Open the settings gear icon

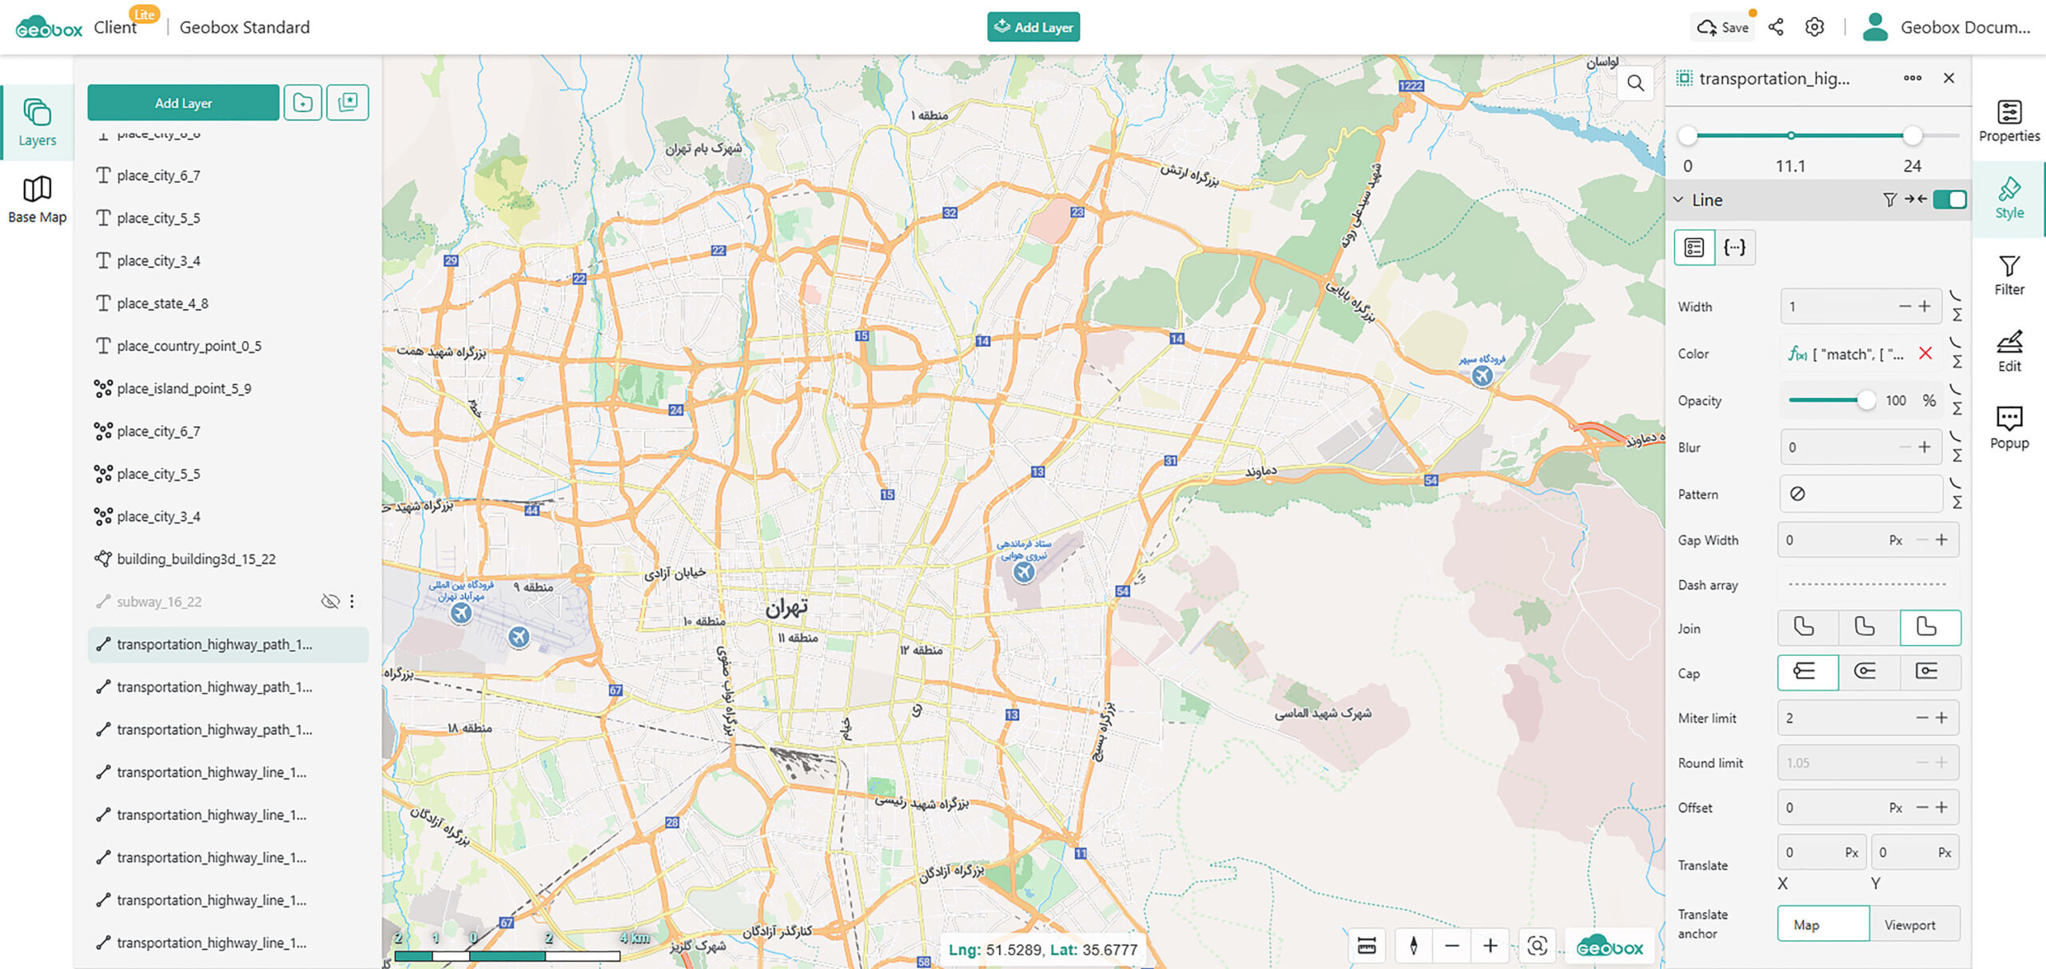(1814, 27)
